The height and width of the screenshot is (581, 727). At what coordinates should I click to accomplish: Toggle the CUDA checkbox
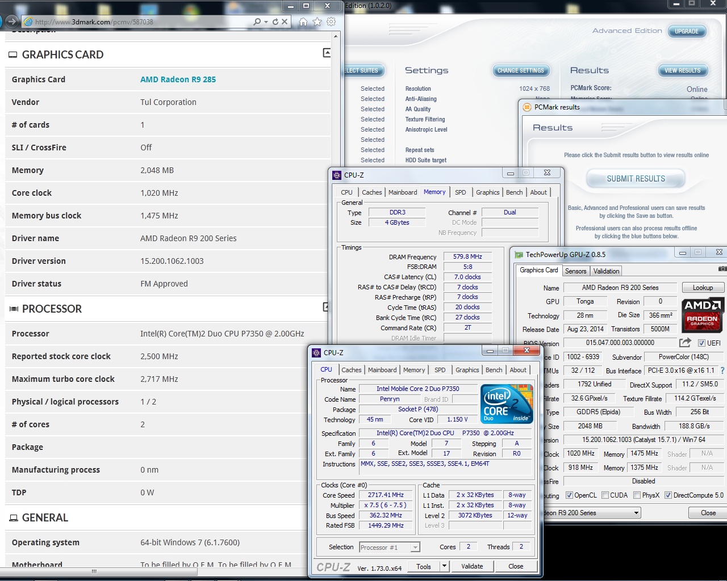(605, 495)
